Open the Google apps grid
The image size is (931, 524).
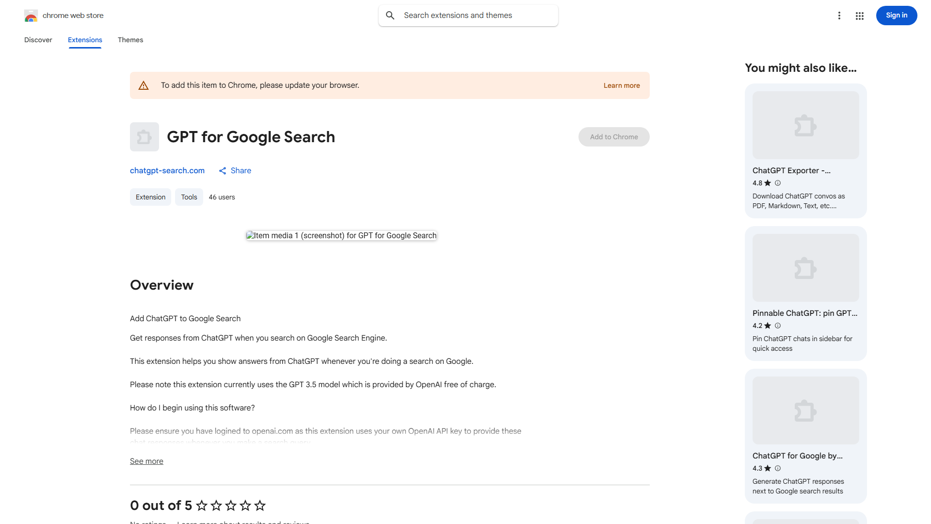pos(859,16)
